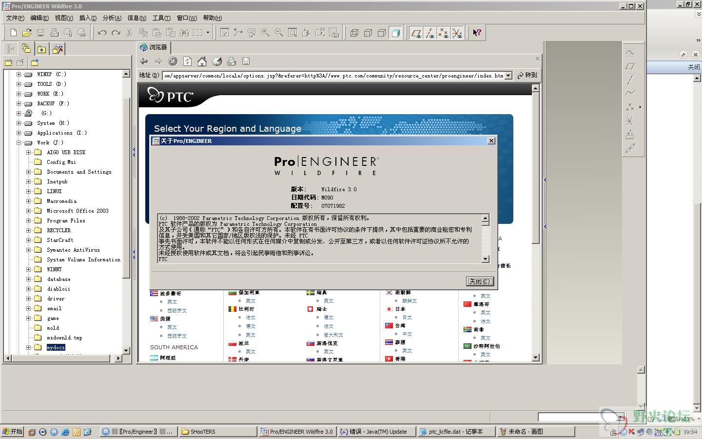Toggle coordinate systems display
The width and height of the screenshot is (702, 439).
(457, 33)
